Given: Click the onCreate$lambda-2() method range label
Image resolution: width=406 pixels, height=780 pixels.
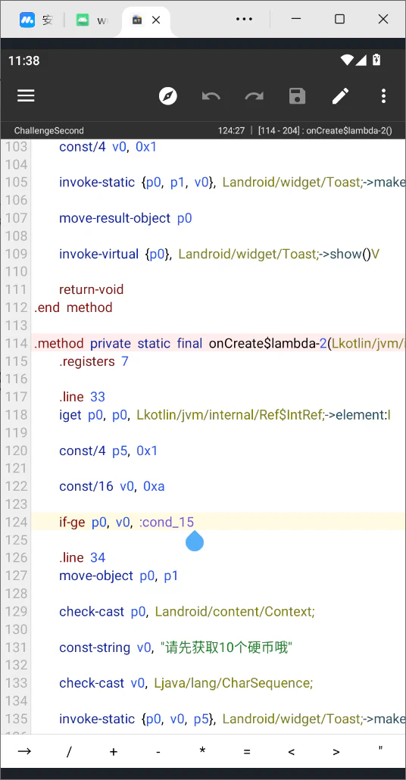Looking at the screenshot, I should pos(326,131).
